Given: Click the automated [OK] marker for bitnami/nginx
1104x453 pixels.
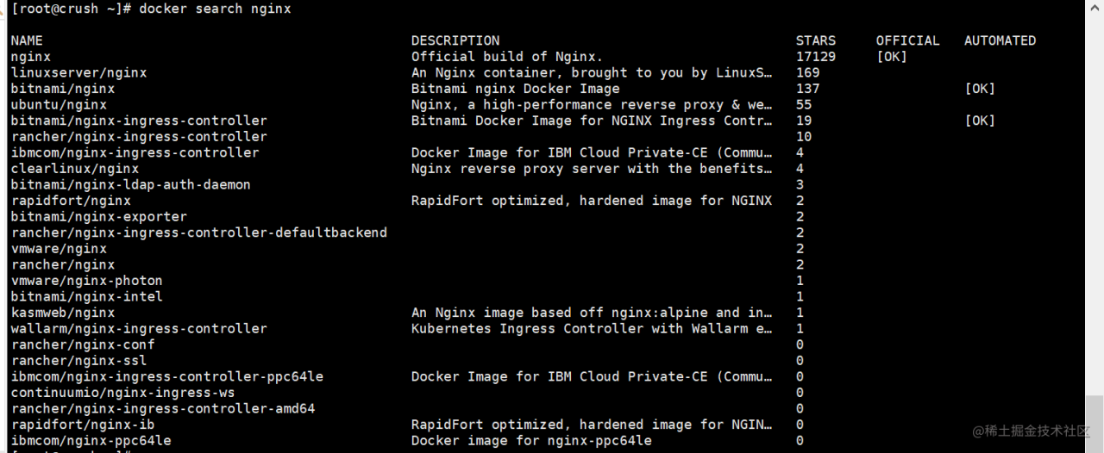Looking at the screenshot, I should [980, 89].
